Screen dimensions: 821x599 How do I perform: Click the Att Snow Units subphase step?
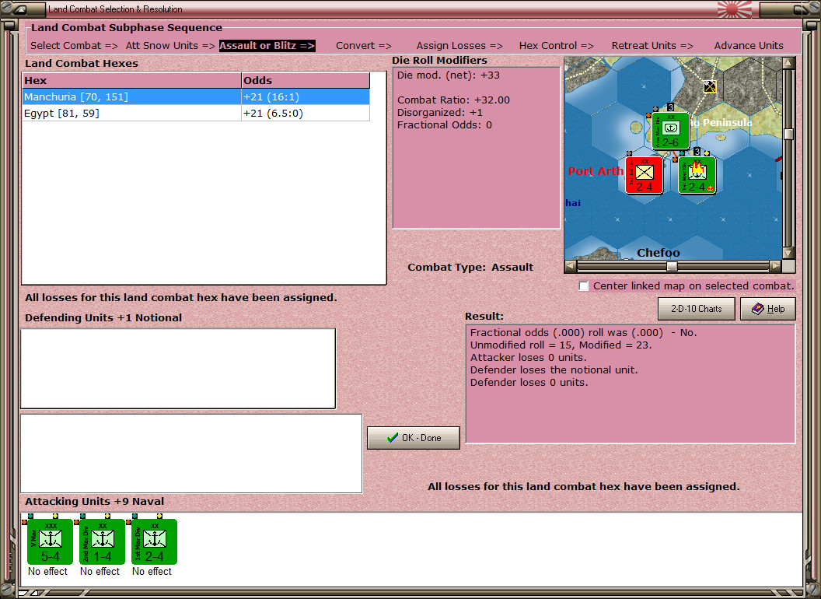(170, 46)
